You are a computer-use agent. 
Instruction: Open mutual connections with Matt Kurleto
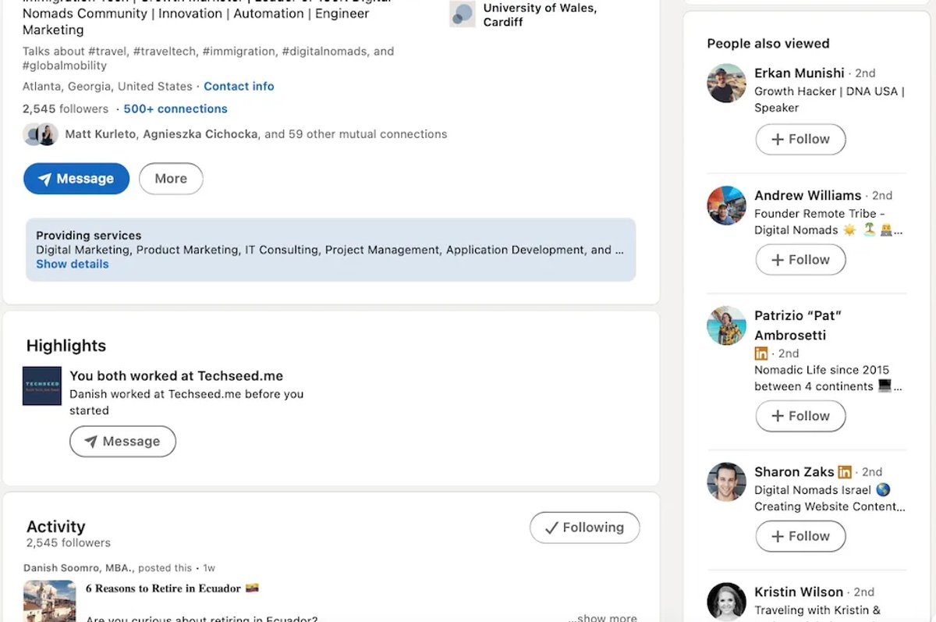[x=256, y=134]
